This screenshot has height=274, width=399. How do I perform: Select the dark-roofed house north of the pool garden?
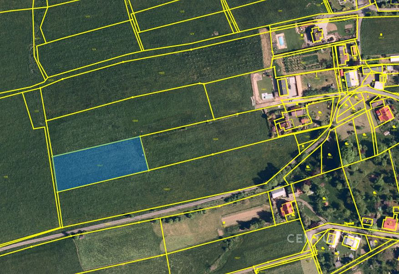point(317,34)
